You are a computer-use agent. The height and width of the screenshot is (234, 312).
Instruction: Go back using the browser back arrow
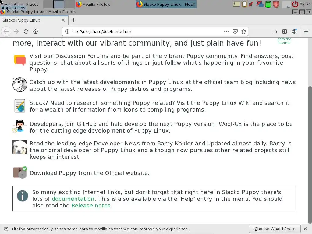coord(6,31)
